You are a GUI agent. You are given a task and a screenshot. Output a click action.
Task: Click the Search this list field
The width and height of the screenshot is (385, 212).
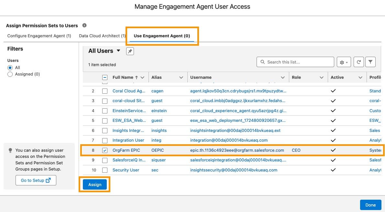[295, 62]
